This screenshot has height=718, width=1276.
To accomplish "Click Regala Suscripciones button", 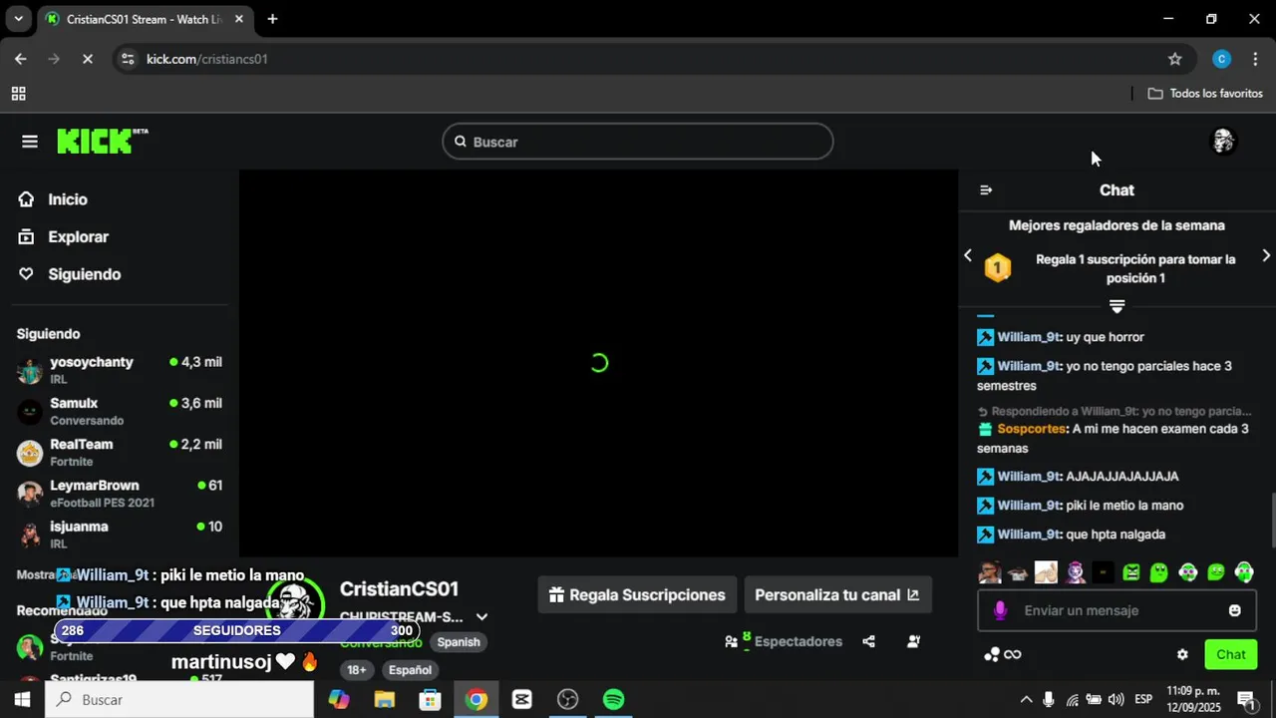I will tap(637, 594).
